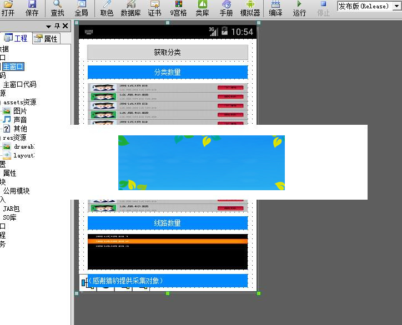
Task: Click the 线路数量 blue label
Action: coord(167,223)
